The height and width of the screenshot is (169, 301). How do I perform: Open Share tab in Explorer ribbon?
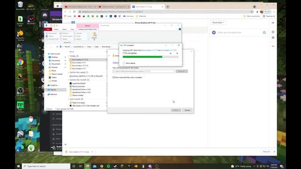64,29
